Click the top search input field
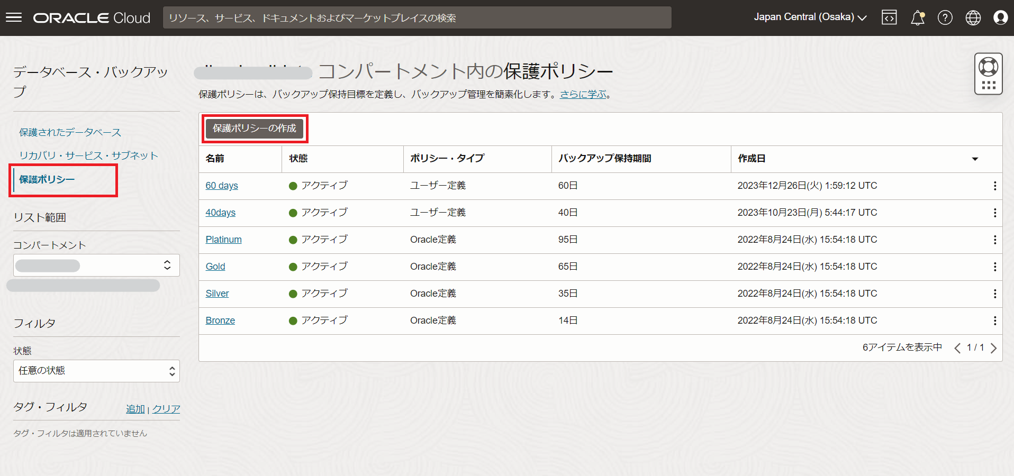1014x476 pixels. point(417,17)
